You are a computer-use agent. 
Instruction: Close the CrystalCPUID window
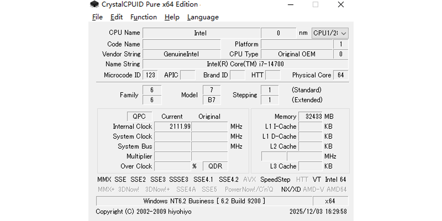coord(341,5)
